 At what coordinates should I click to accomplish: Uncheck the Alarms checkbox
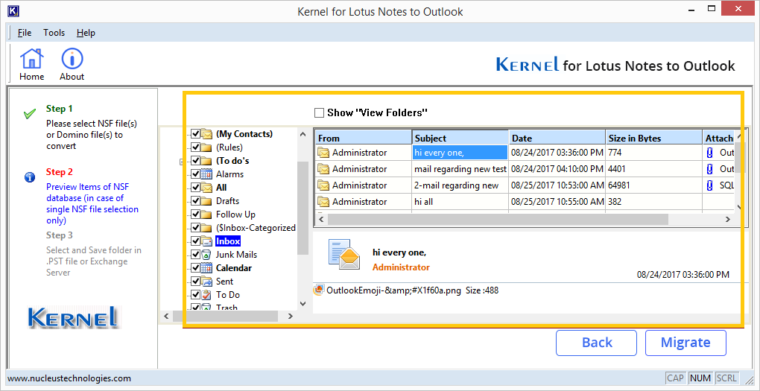(196, 174)
